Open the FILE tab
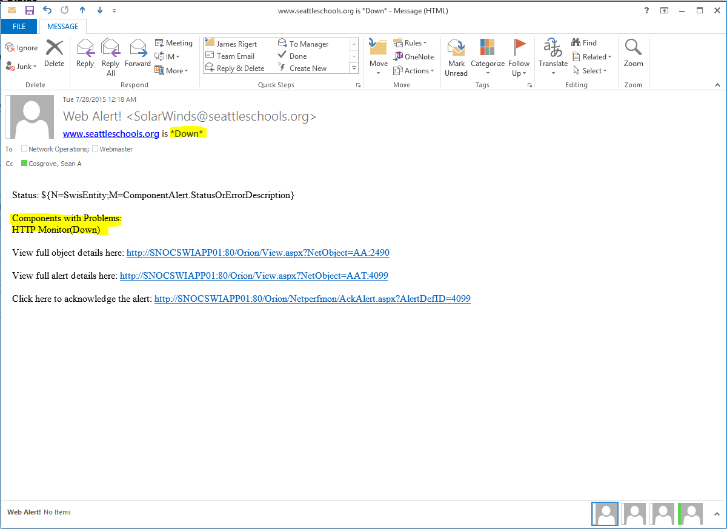This screenshot has width=727, height=529. 19,27
